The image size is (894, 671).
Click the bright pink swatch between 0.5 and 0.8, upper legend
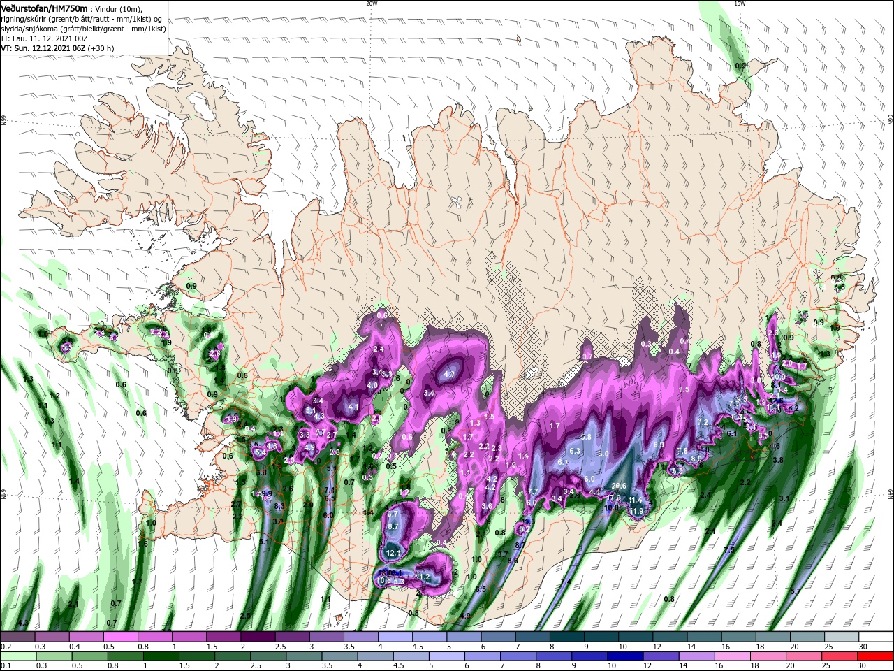pos(122,637)
